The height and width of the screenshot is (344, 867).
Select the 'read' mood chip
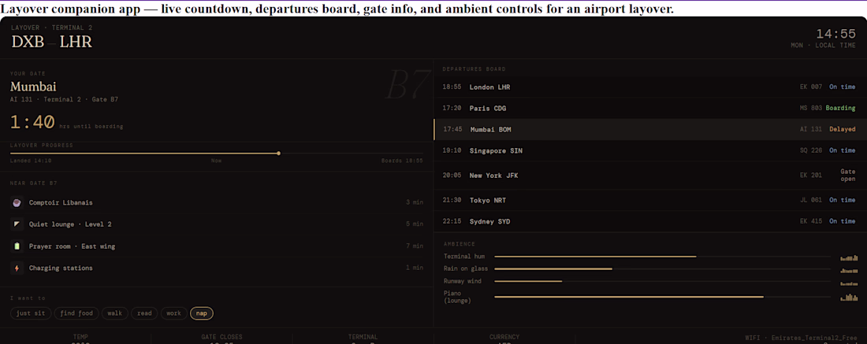144,313
